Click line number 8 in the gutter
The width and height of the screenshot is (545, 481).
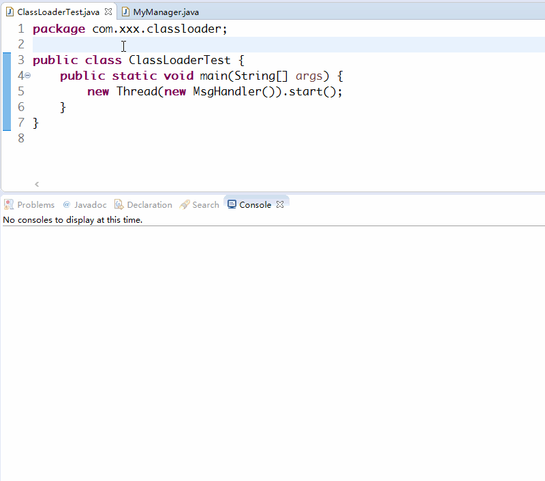(x=21, y=138)
